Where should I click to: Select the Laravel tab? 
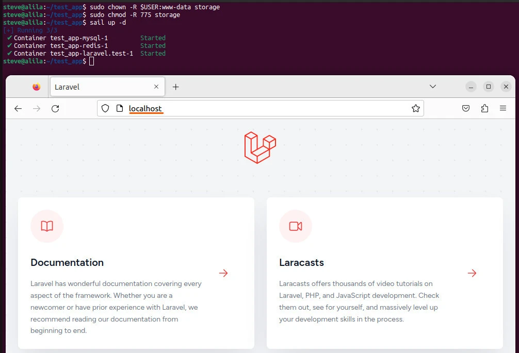(98, 87)
